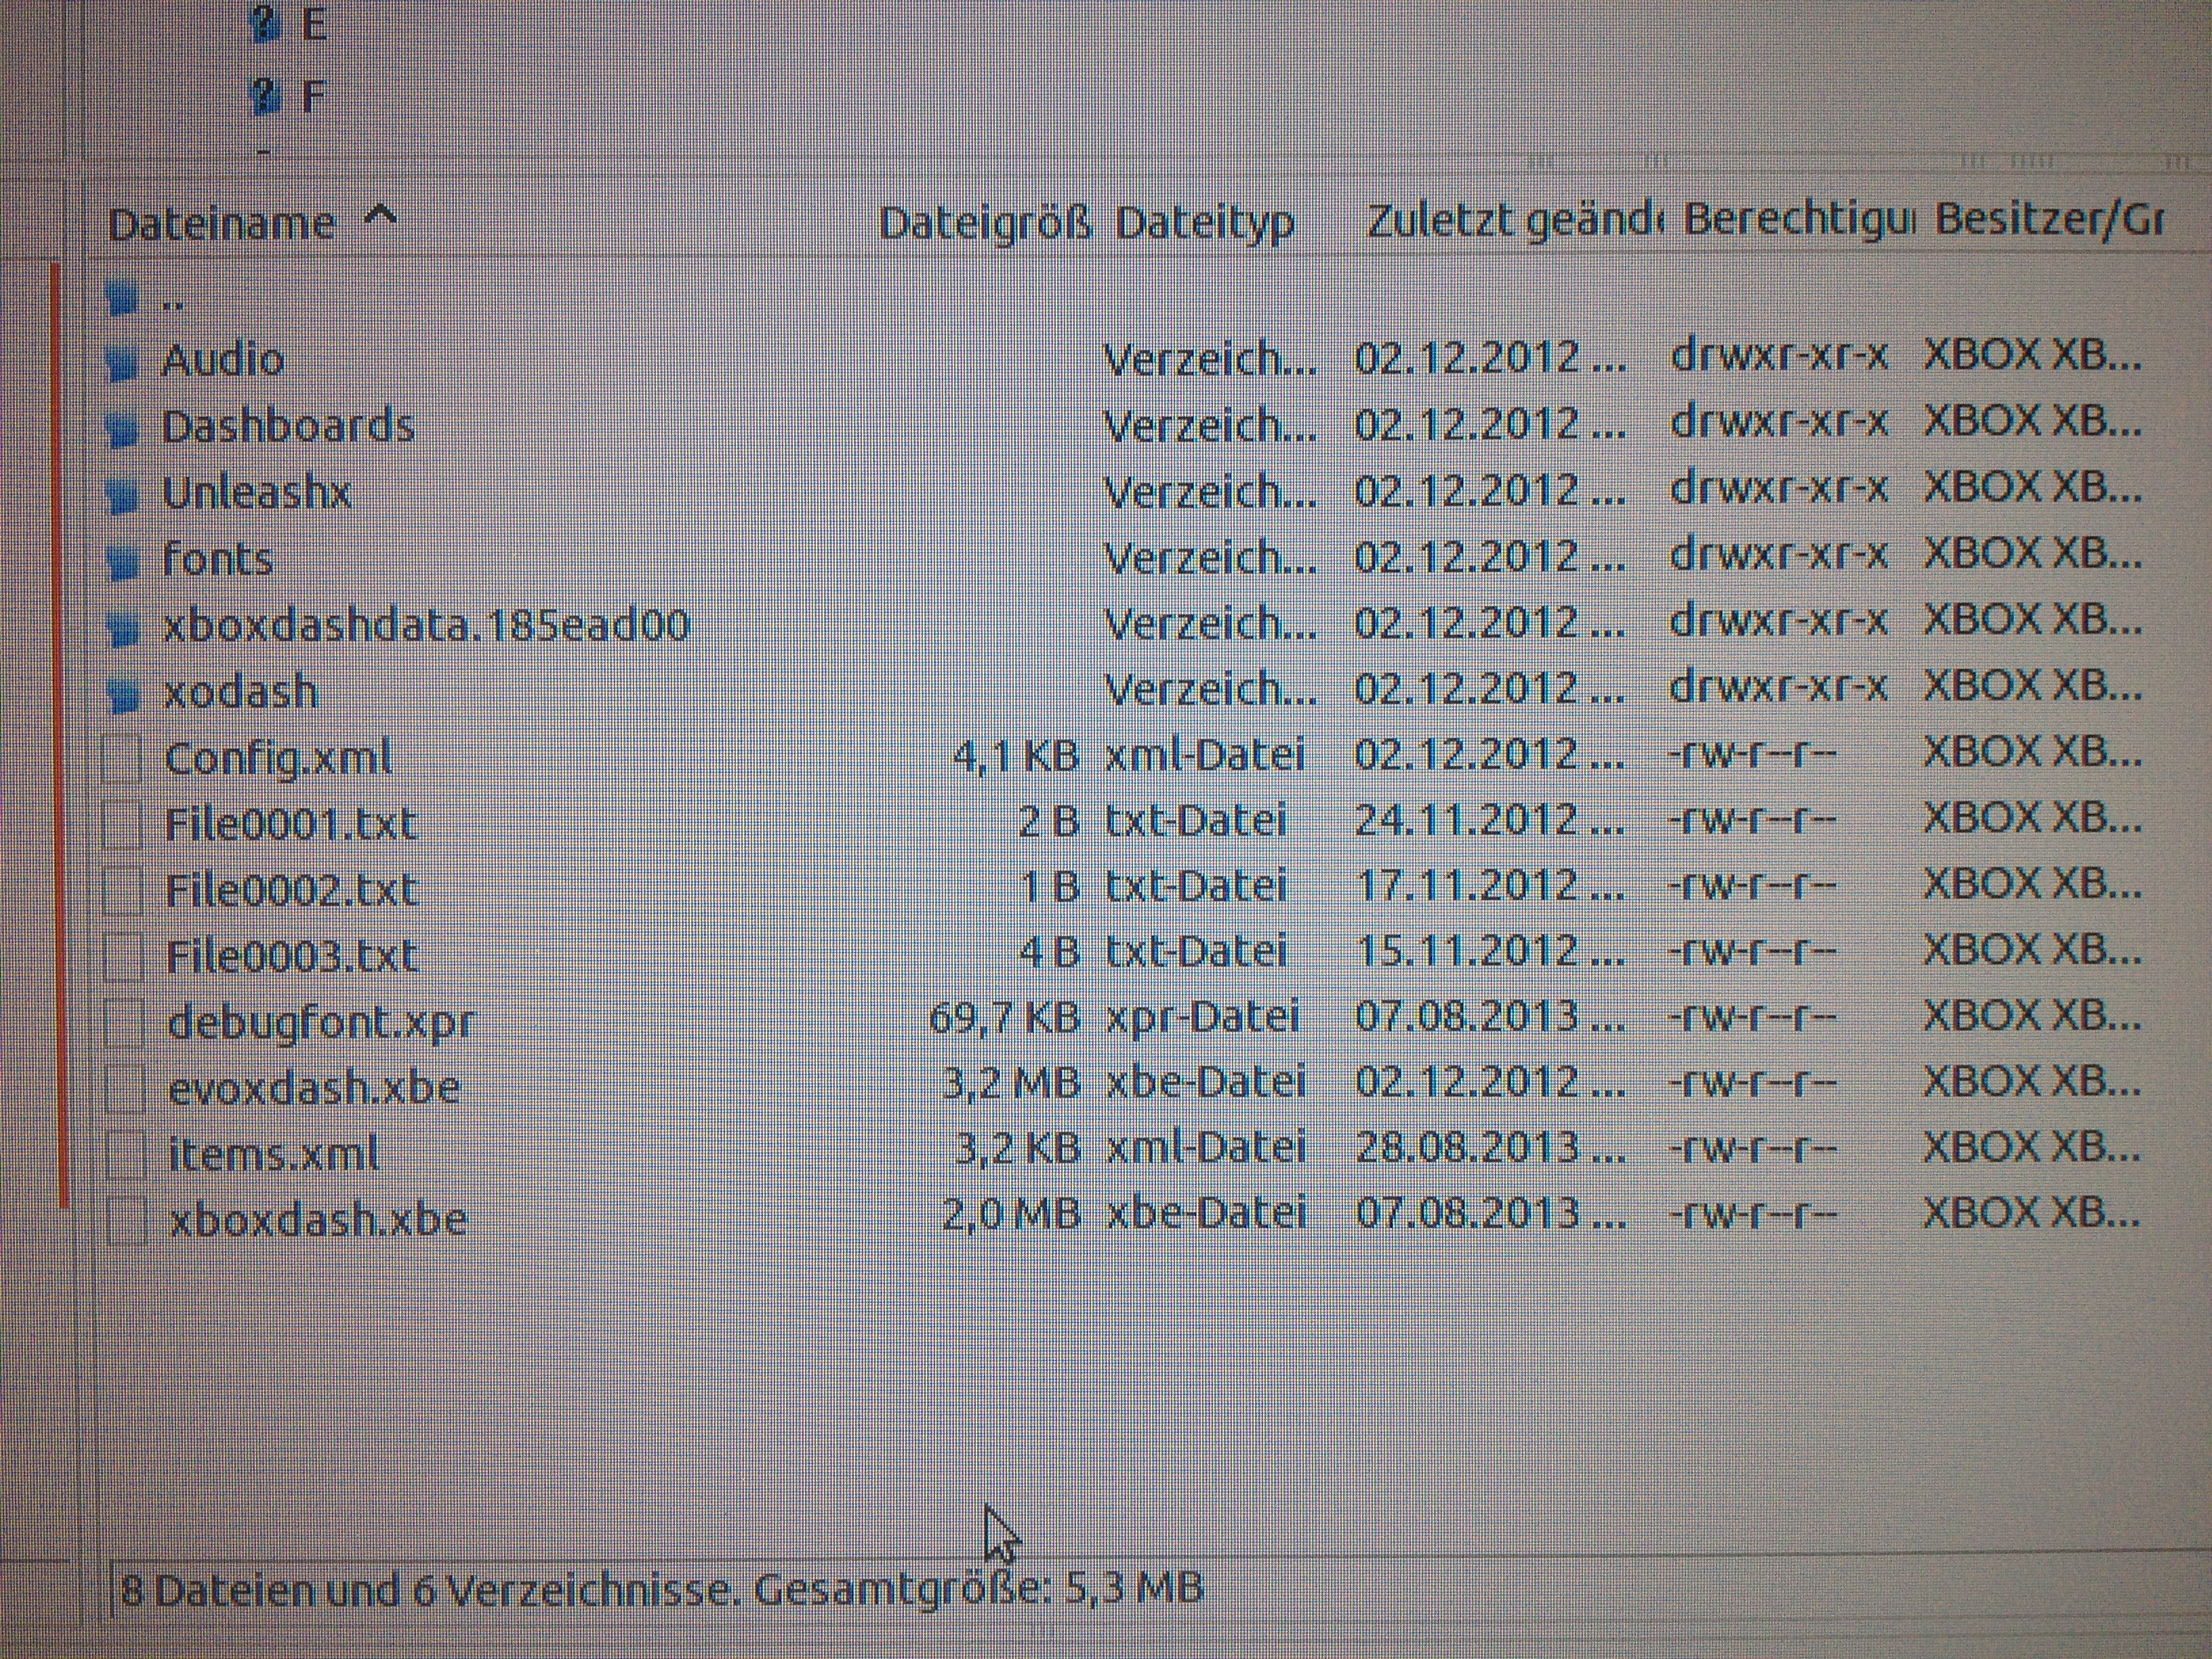Select the F entry in directory tree
Image resolution: width=2212 pixels, height=1659 pixels.
point(314,97)
